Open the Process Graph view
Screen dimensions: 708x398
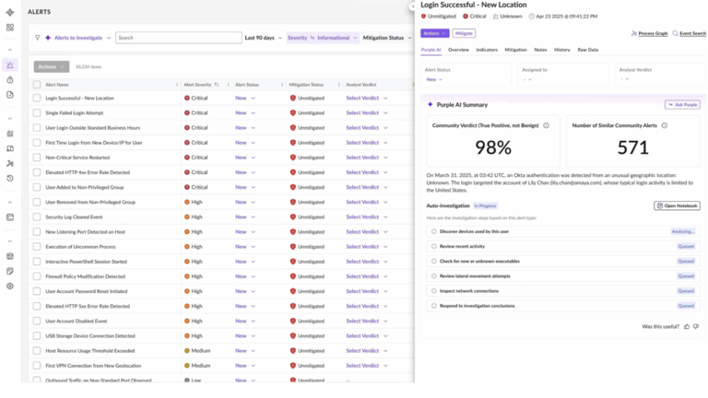point(652,33)
